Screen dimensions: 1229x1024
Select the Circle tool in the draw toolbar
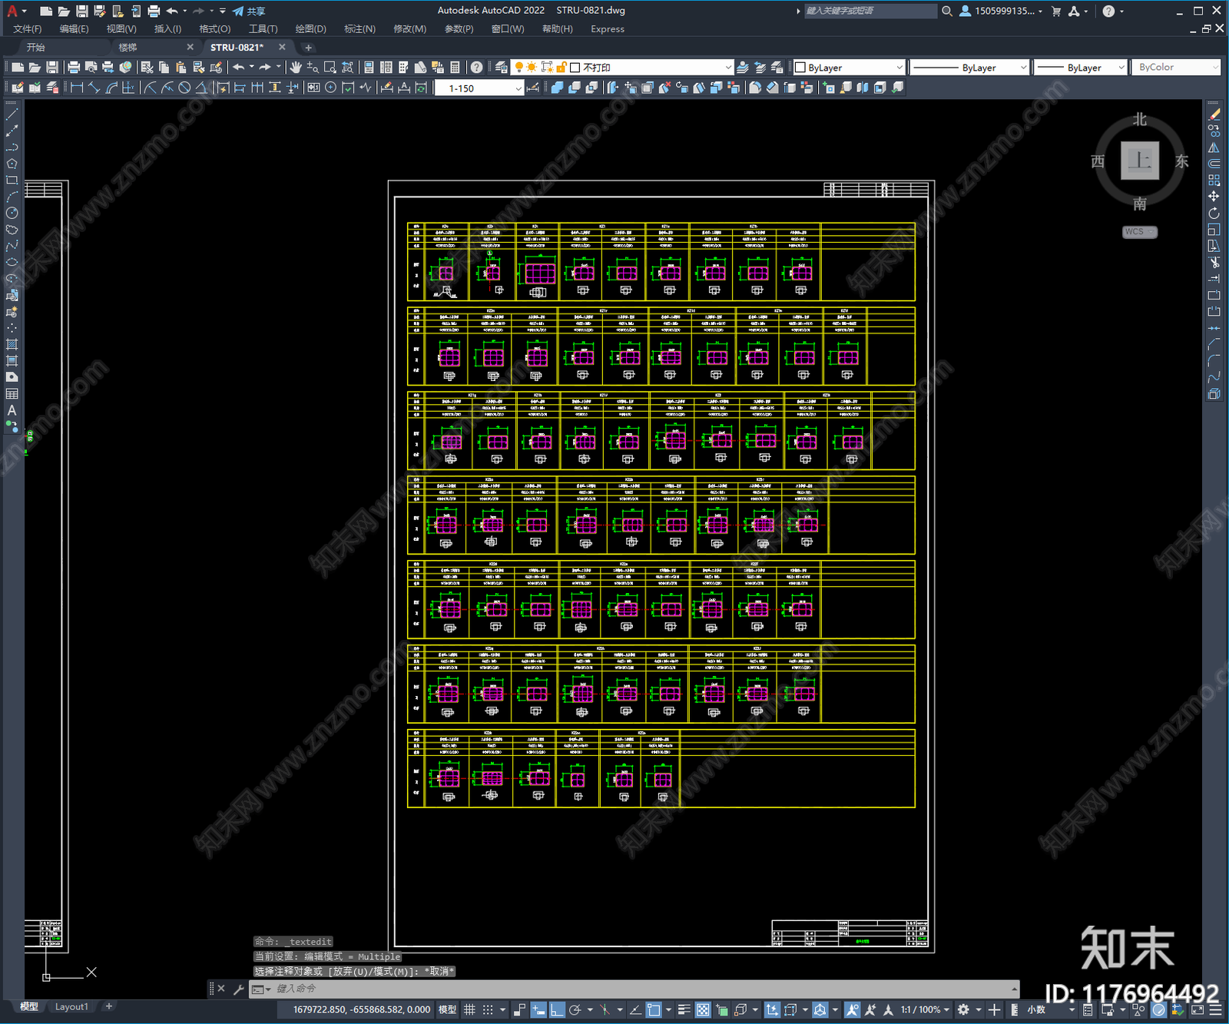pos(12,213)
